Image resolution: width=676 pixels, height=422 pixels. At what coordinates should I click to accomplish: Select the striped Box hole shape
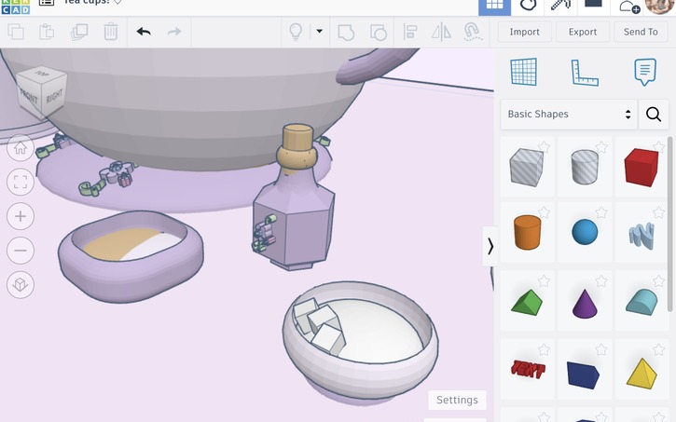tap(527, 168)
